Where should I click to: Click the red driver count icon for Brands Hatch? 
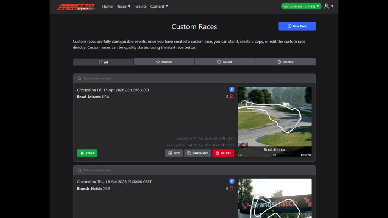pyautogui.click(x=232, y=188)
